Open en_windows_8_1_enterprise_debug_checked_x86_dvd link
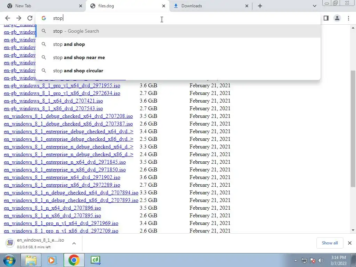The width and height of the screenshot is (356, 267). tap(68, 139)
